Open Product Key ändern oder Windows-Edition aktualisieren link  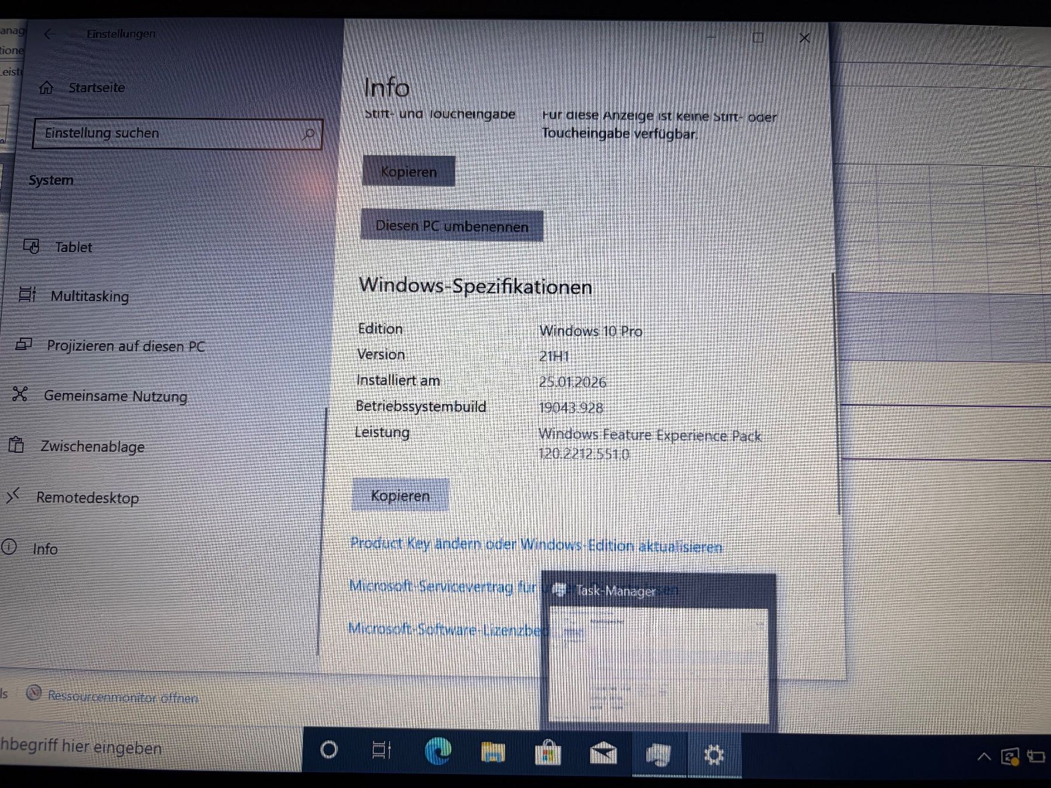click(x=536, y=545)
